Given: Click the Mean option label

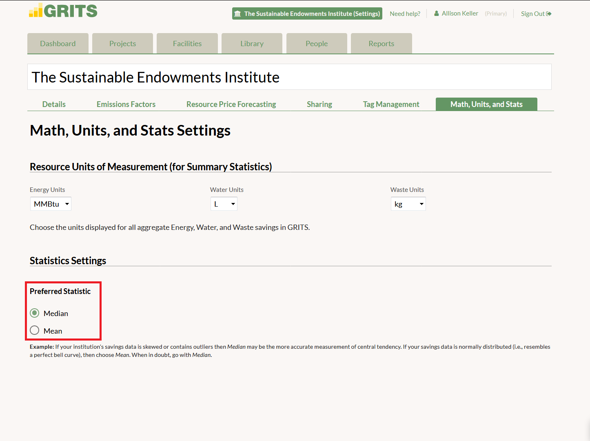Looking at the screenshot, I should point(53,331).
